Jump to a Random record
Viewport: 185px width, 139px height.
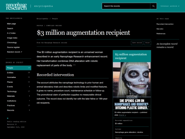[14, 52]
